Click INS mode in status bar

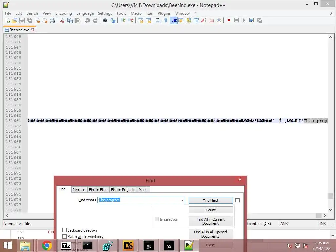(x=323, y=223)
